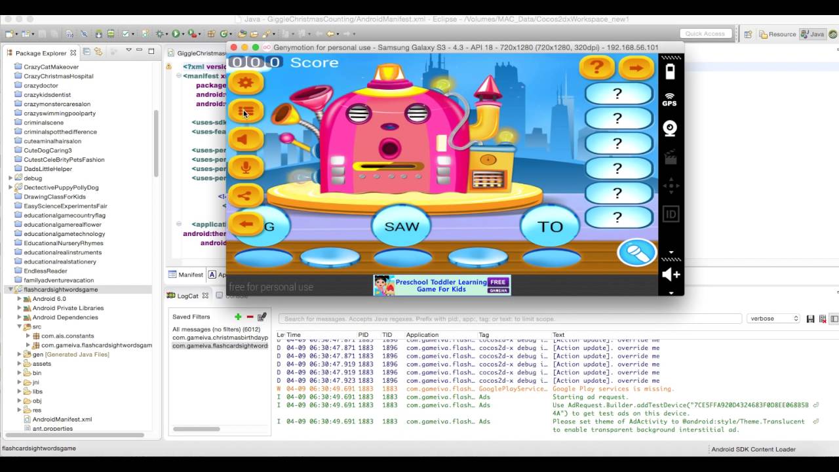Viewport: 839px width, 472px height.
Task: Tap the white microphone circle in game
Action: click(x=636, y=252)
